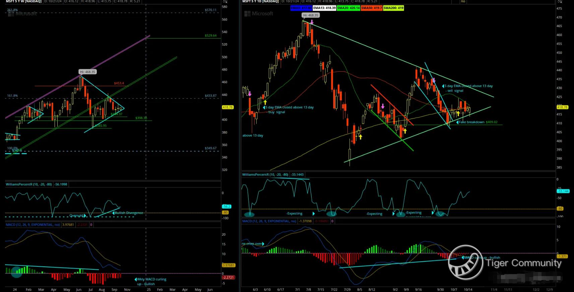Click the weekly chart's C: 418.78 close value
This screenshot has width=574, height=292.
tap(121, 2)
